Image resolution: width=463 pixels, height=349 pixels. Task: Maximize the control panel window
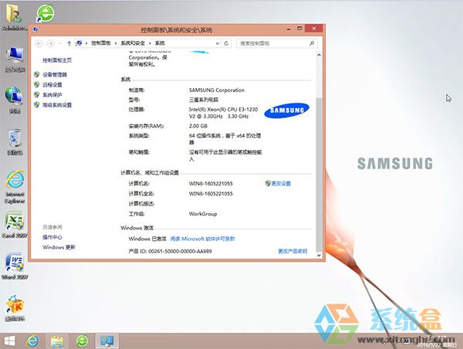point(299,29)
